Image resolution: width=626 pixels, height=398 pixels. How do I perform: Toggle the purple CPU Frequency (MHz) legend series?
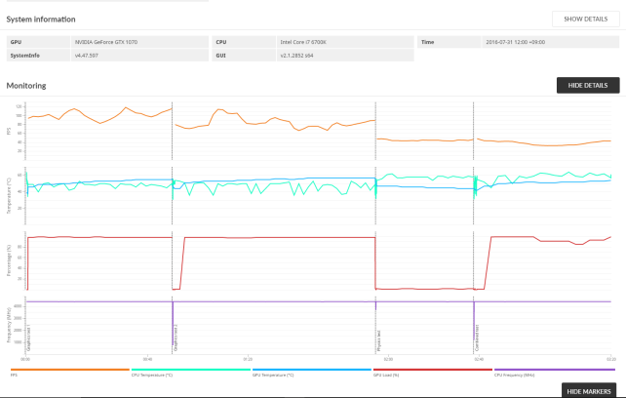point(555,372)
